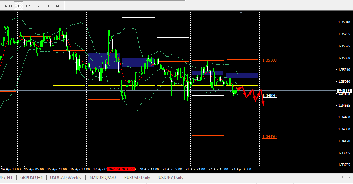353x184 pixels.
Task: Click the 16 Apr 13:00 time label
Action: coord(80,169)
